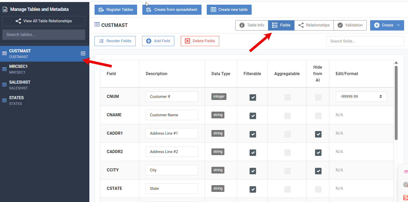Click the Create new table grid icon

click(x=213, y=10)
